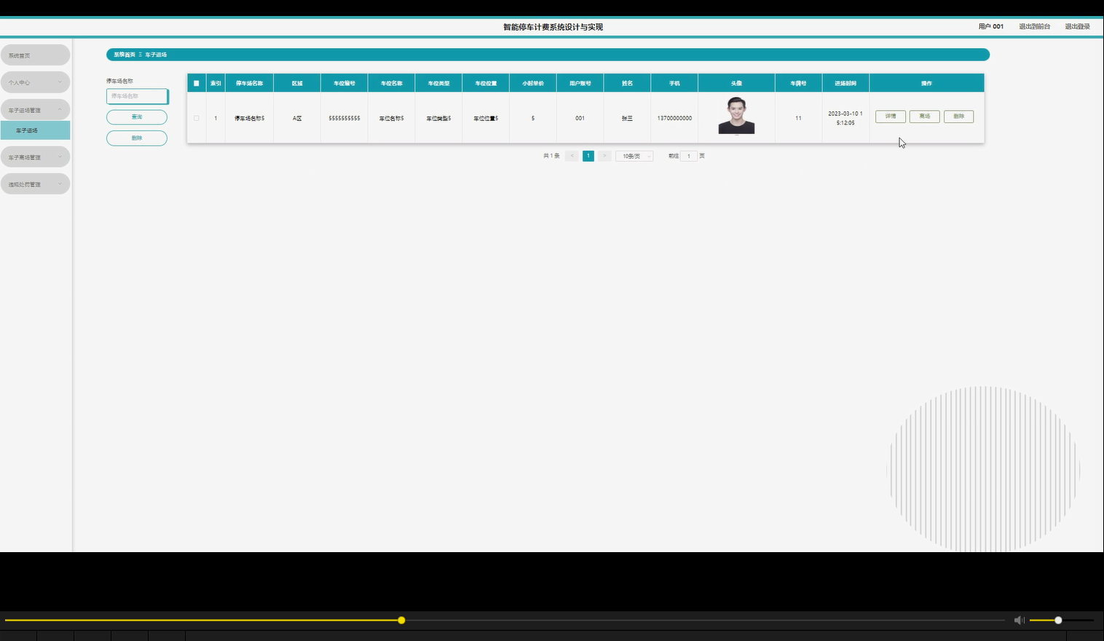Expand the 车子离场管理 sidebar menu
Image resolution: width=1104 pixels, height=641 pixels.
click(35, 157)
